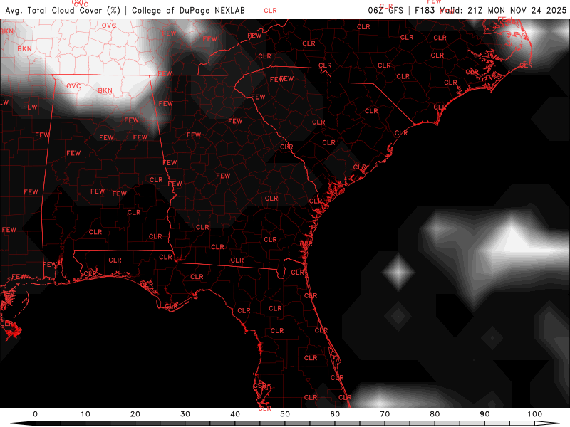
Task: Click the "50" label on the color scale
Action: 285,414
